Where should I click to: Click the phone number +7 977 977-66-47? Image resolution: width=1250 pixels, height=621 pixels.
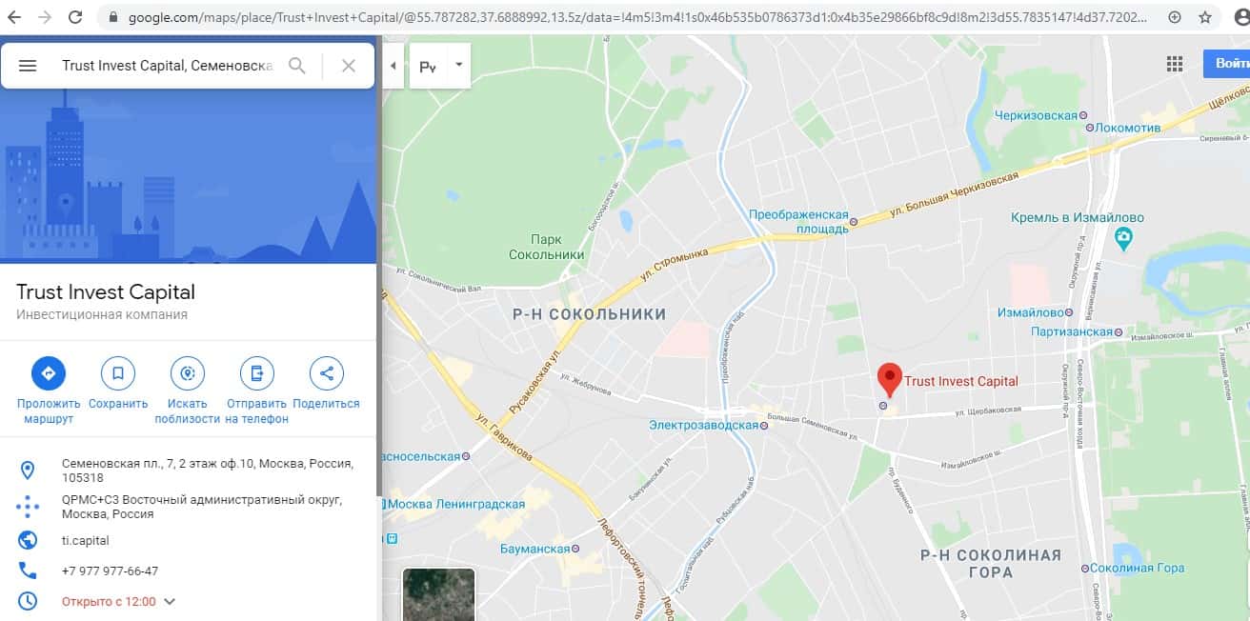click(110, 571)
